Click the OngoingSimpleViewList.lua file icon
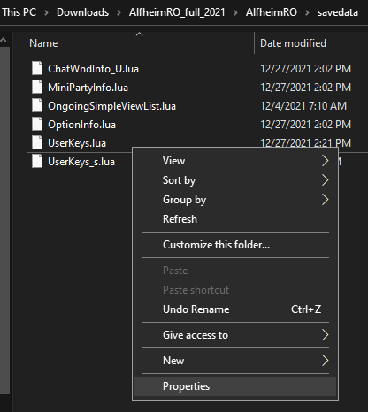This screenshot has height=412, width=368. pos(37,106)
